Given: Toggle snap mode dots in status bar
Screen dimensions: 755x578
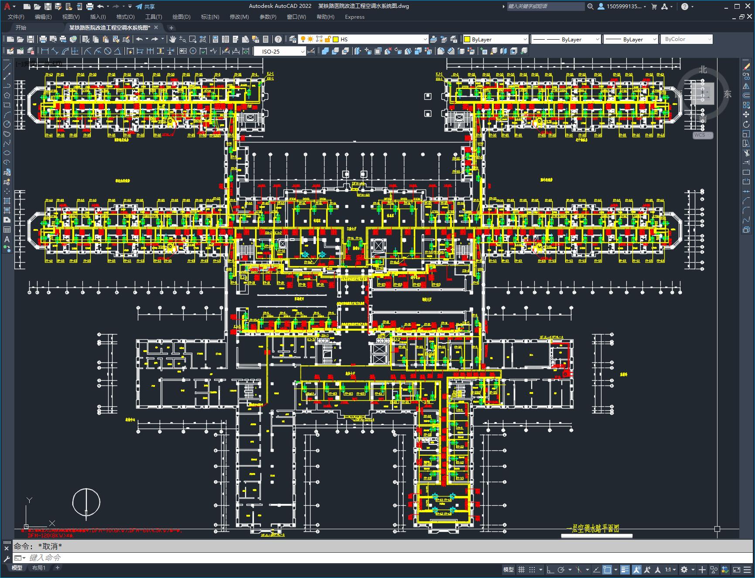Looking at the screenshot, I should pyautogui.click(x=532, y=569).
